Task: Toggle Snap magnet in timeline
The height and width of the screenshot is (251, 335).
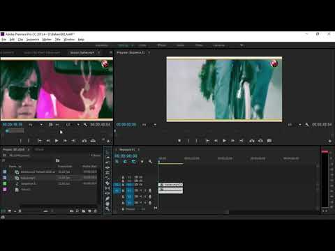Action: click(x=126, y=162)
